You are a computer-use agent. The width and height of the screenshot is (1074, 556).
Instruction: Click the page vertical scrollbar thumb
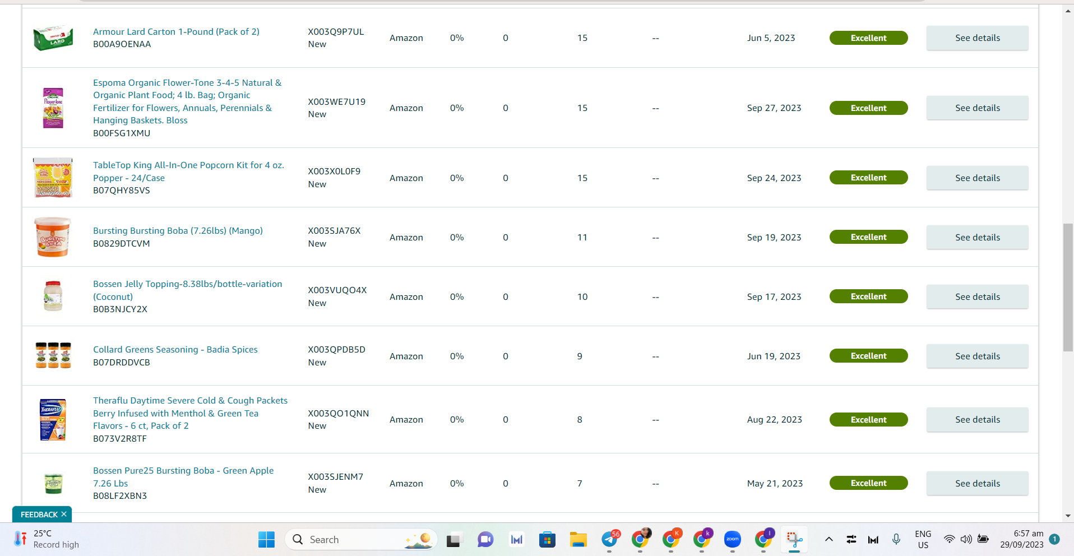(1068, 288)
